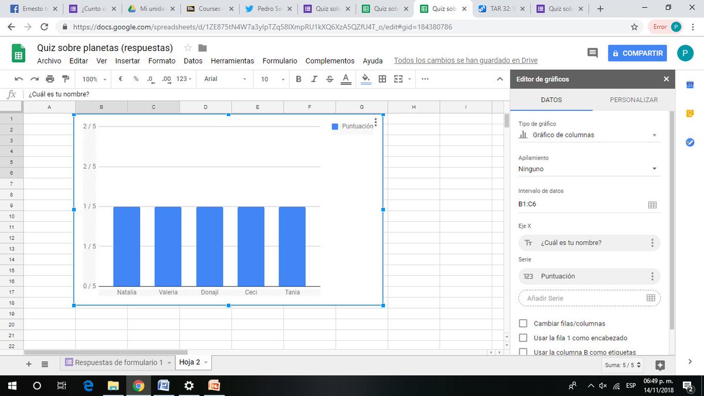Open the three-dot more toolbar options
Image resolution: width=704 pixels, height=396 pixels.
pyautogui.click(x=425, y=79)
